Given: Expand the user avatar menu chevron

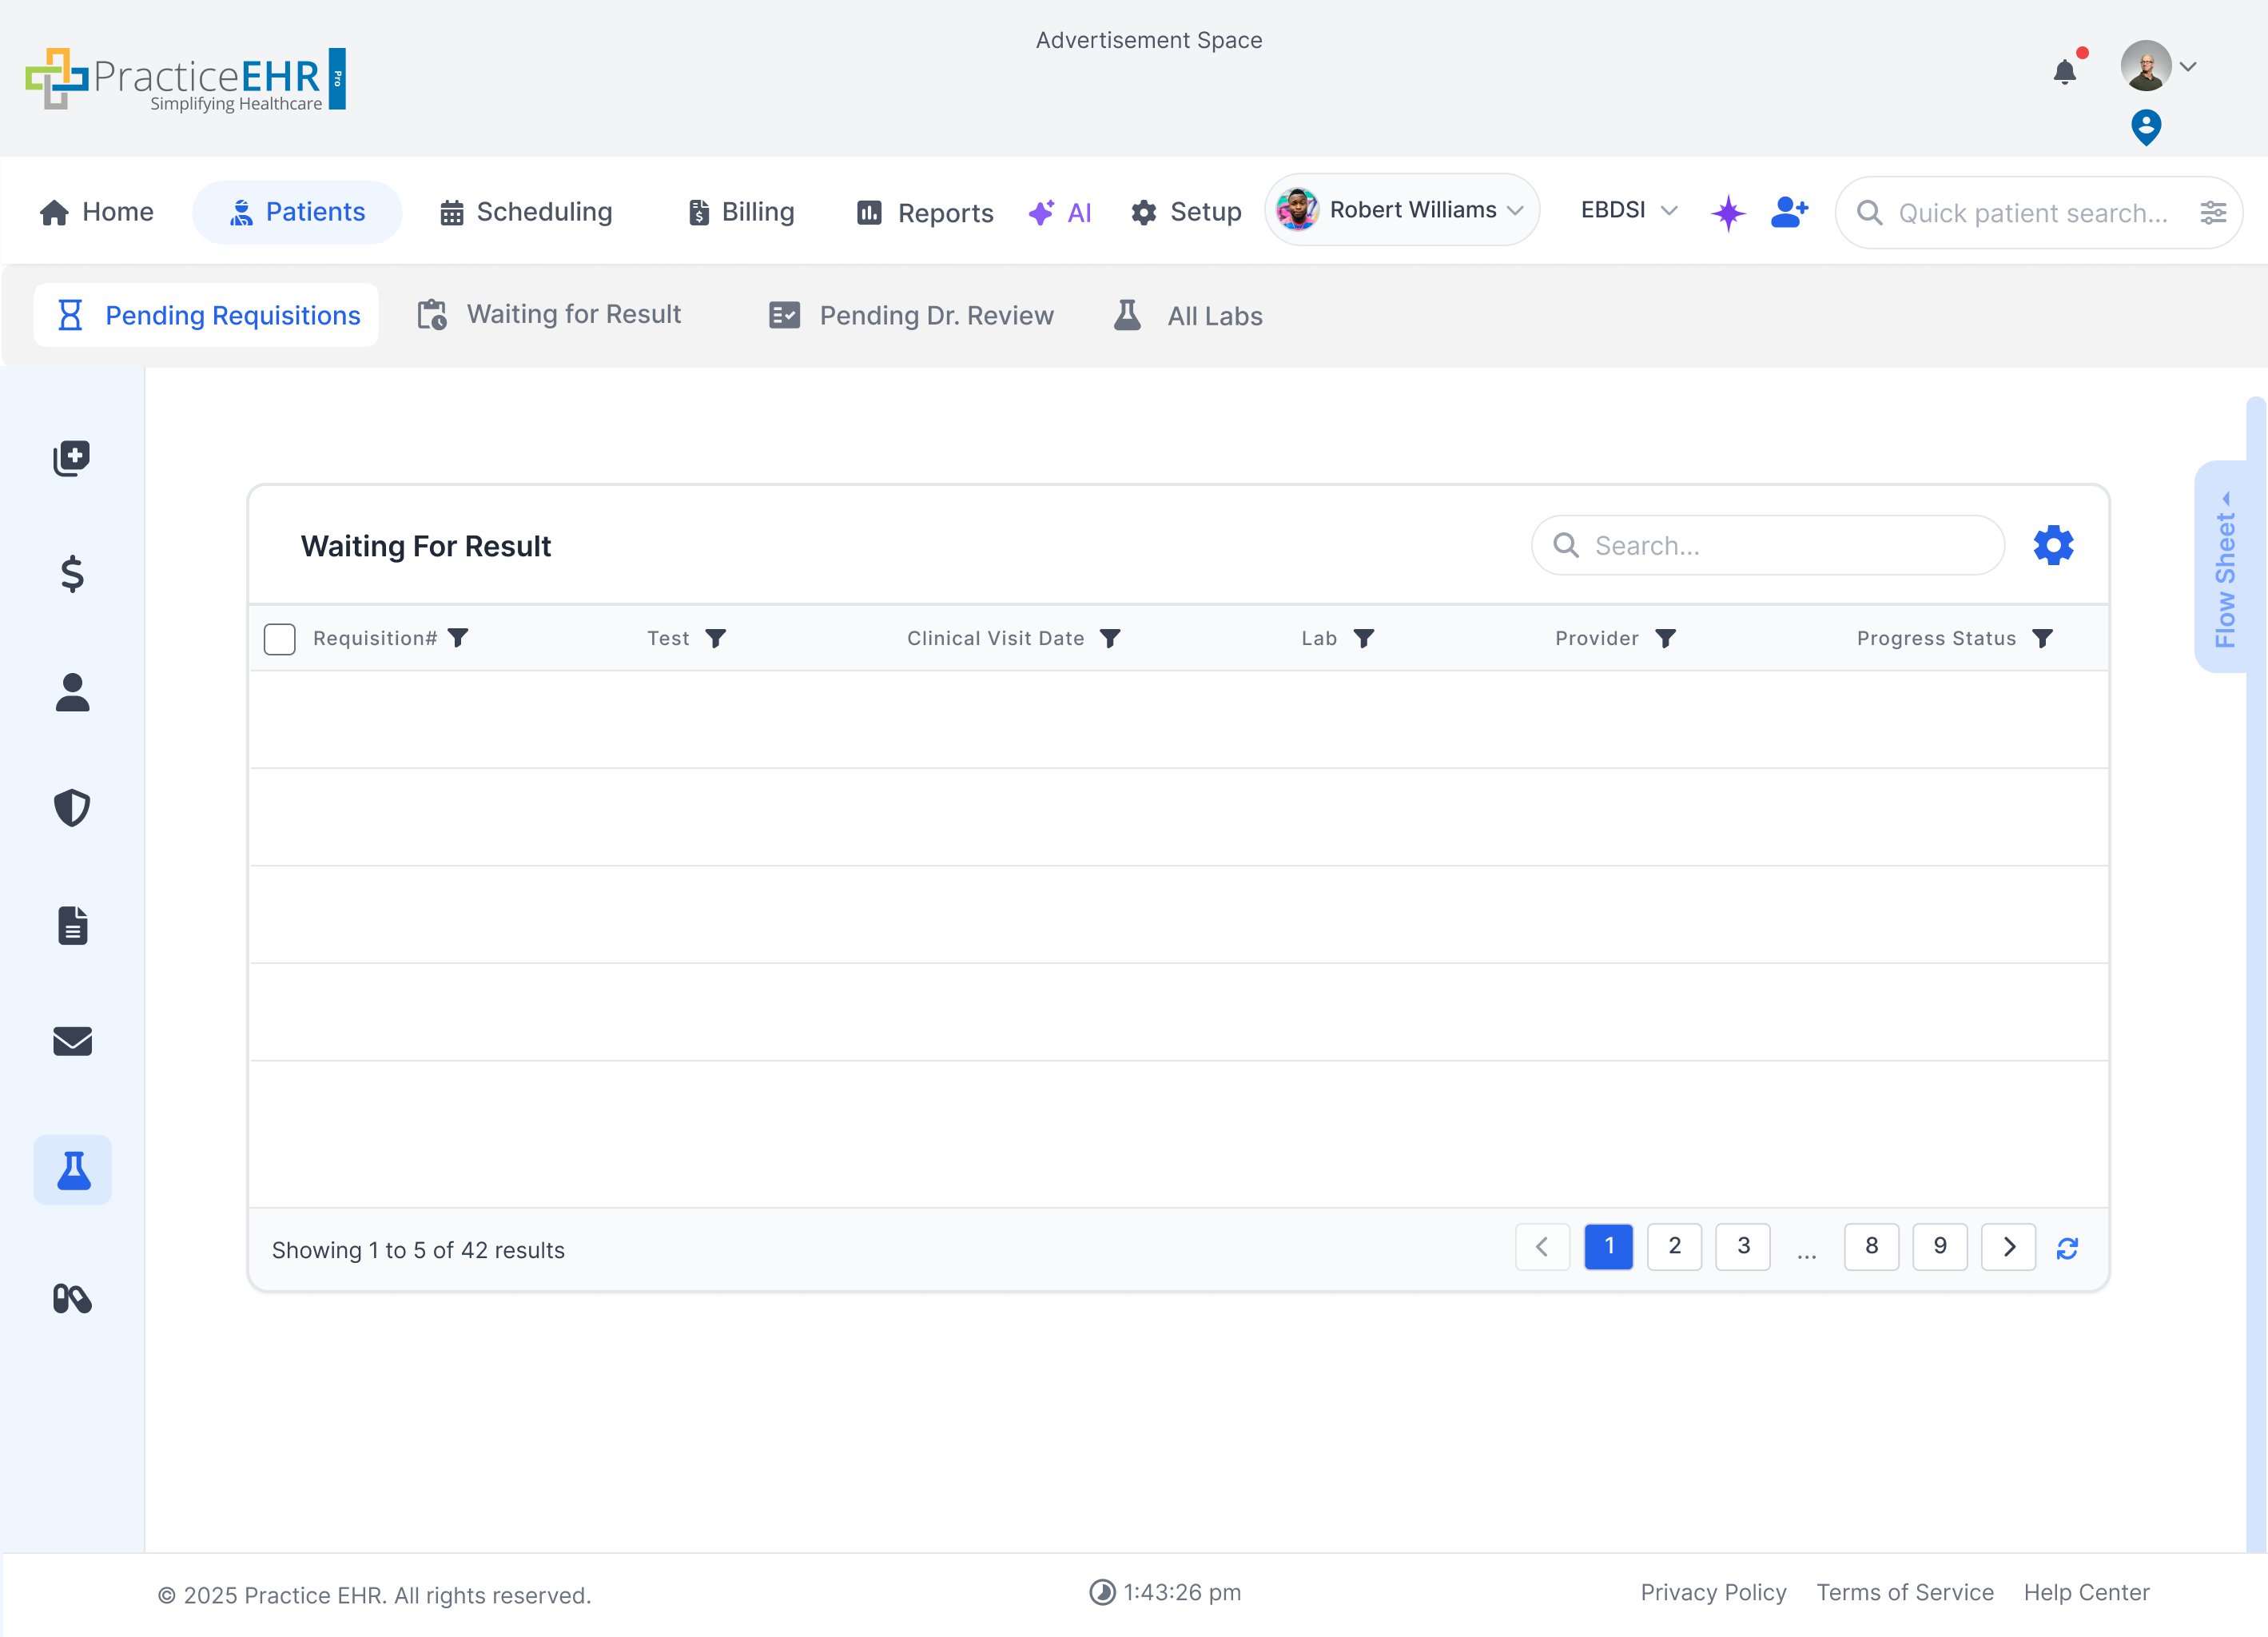Looking at the screenshot, I should tap(2188, 67).
